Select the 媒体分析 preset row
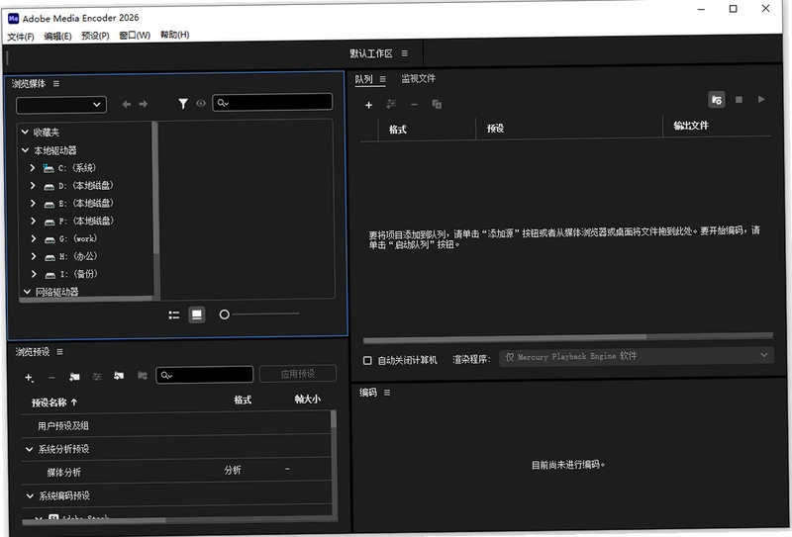The height and width of the screenshot is (537, 792). (x=176, y=471)
